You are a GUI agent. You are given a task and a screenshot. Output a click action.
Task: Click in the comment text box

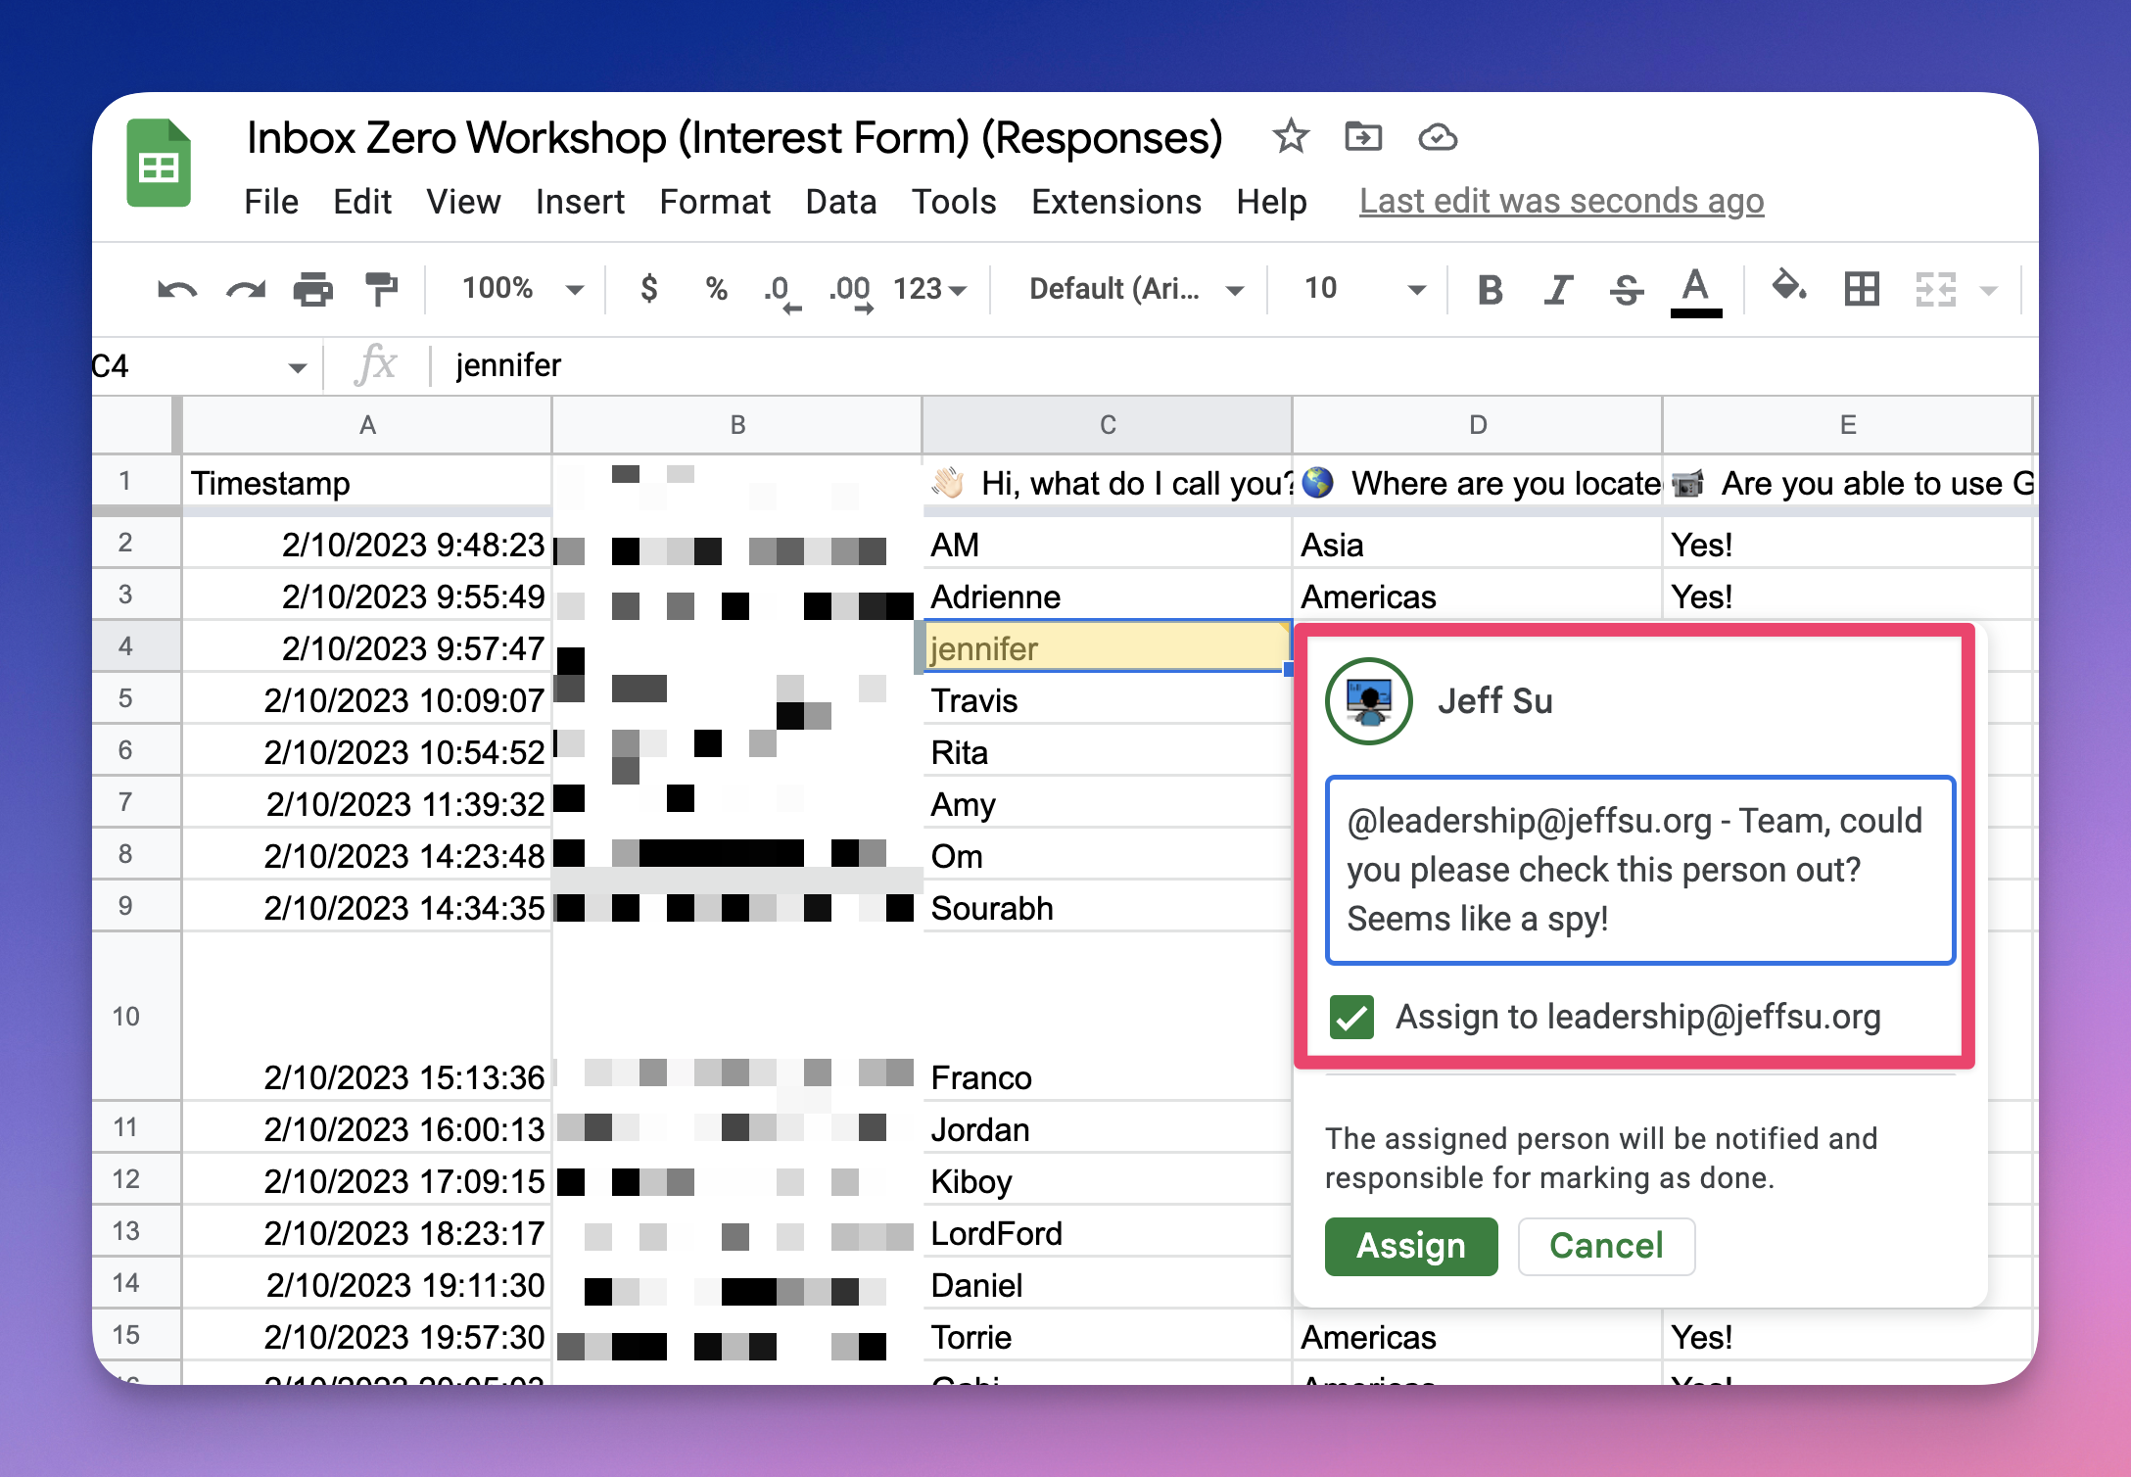tap(1640, 870)
